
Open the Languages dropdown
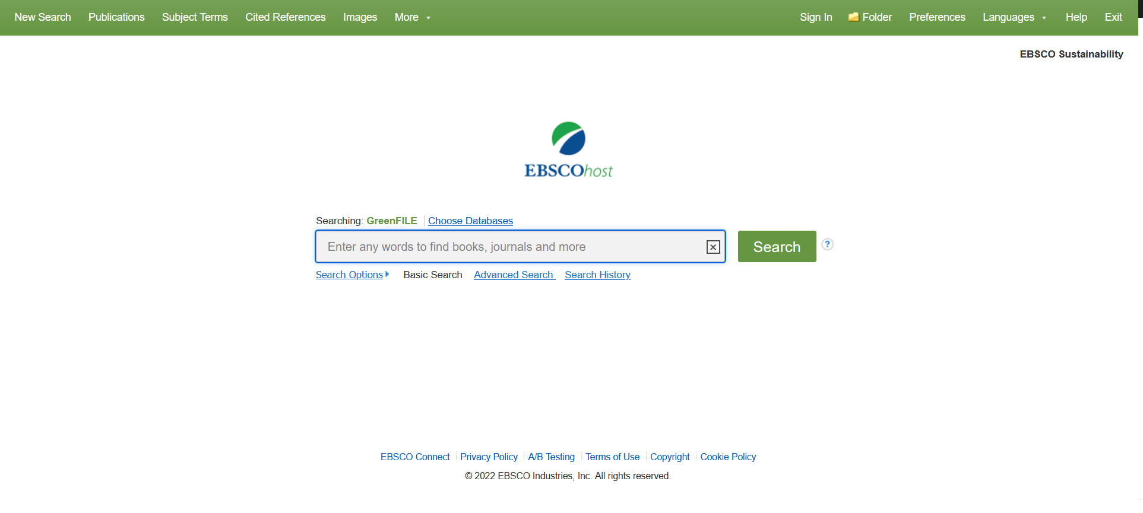coord(1014,17)
